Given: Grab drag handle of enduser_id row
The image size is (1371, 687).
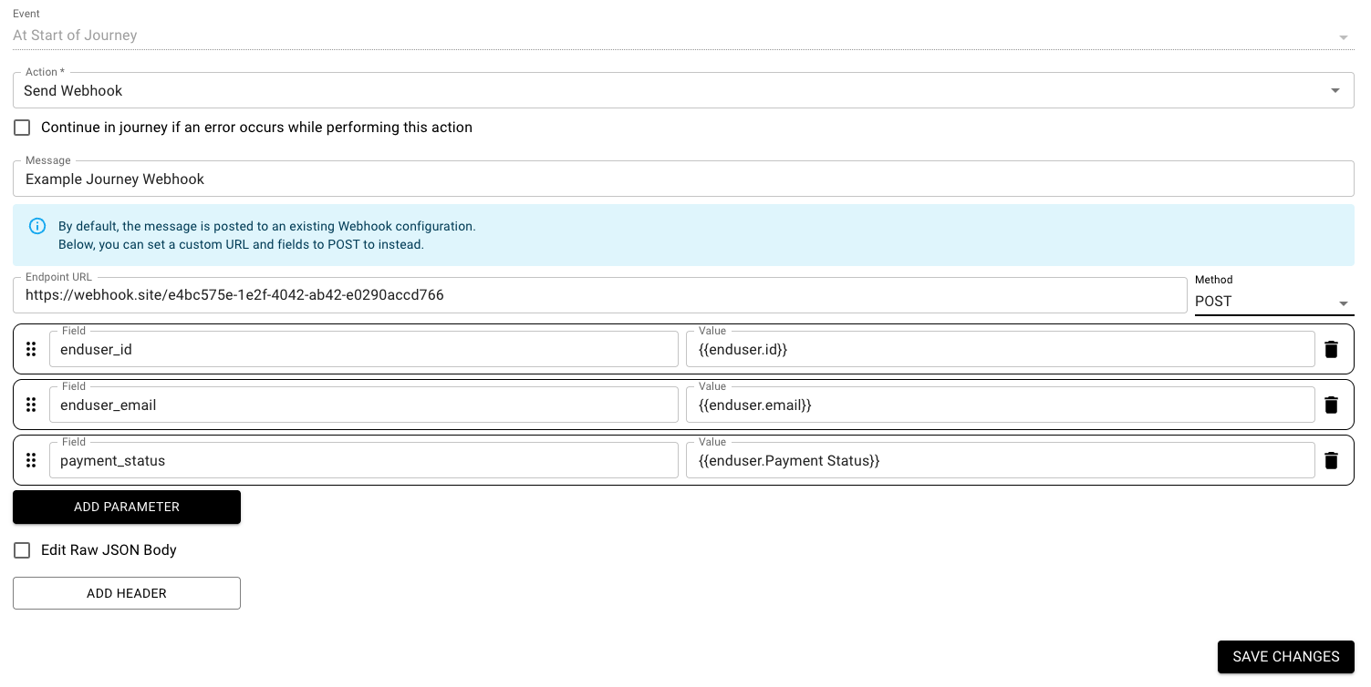Looking at the screenshot, I should [31, 349].
